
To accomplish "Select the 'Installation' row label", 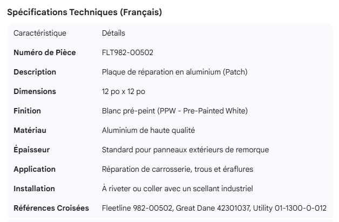I will [34, 189].
